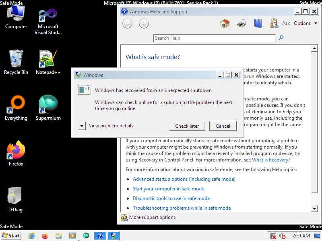Click the 2:59 AM clock
322x241 pixels.
pyautogui.click(x=301, y=236)
